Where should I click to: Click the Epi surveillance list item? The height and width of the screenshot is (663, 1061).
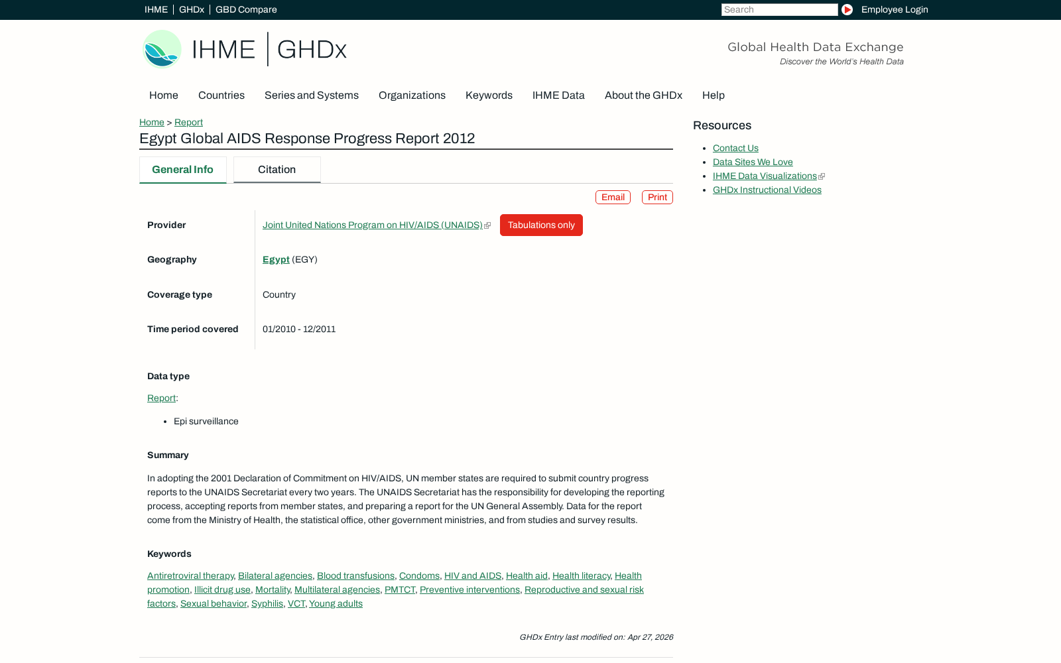(x=206, y=421)
